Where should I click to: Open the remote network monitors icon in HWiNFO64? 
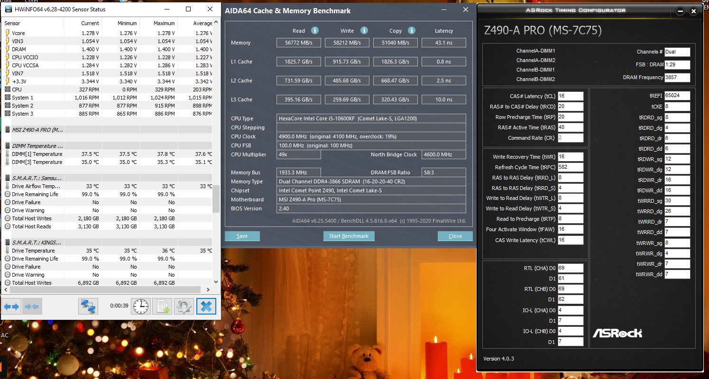[88, 307]
